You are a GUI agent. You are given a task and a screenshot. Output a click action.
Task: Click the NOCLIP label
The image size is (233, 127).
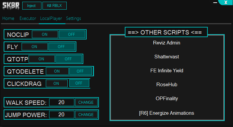pyautogui.click(x=18, y=34)
